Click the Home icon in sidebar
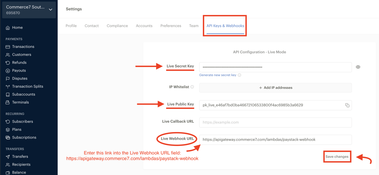The height and width of the screenshot is (175, 379). click(x=8, y=28)
